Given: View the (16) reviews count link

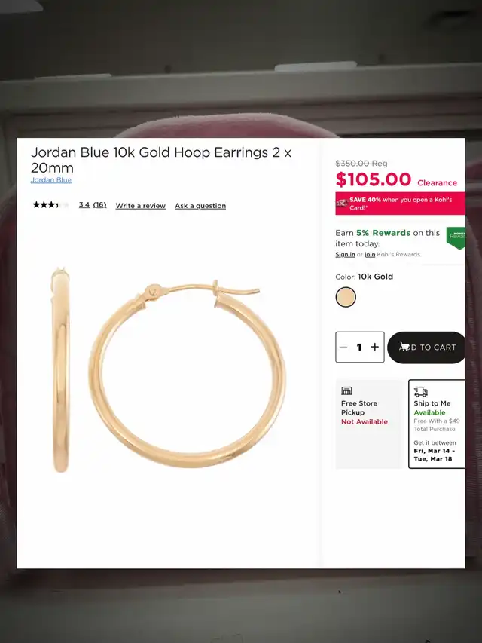Looking at the screenshot, I should click(x=99, y=205).
